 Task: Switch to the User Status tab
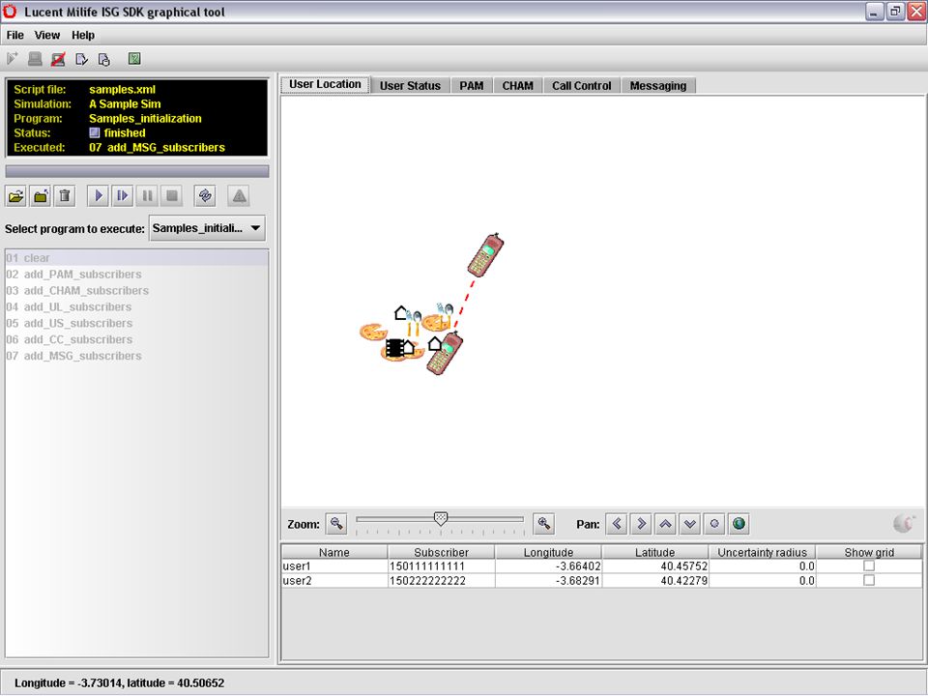[410, 86]
